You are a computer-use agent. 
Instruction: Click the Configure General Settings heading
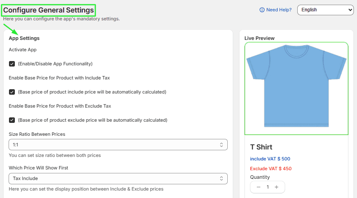(48, 10)
